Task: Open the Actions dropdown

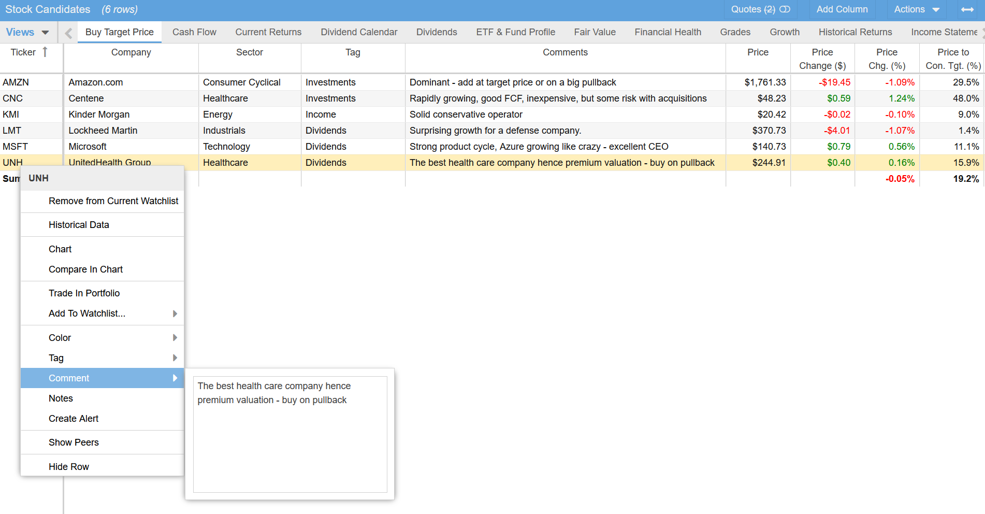Action: click(916, 9)
